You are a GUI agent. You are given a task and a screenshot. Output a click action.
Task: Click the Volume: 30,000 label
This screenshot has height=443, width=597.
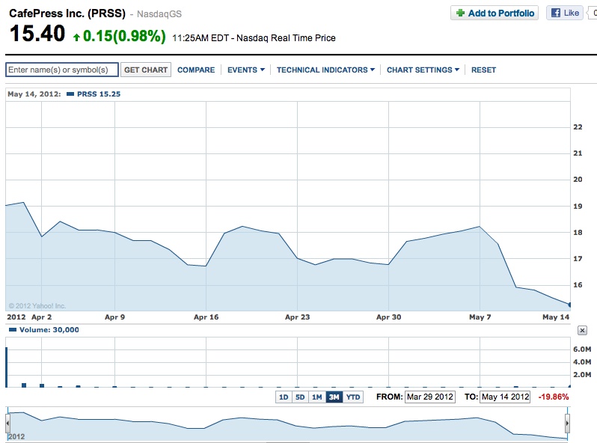click(x=49, y=330)
